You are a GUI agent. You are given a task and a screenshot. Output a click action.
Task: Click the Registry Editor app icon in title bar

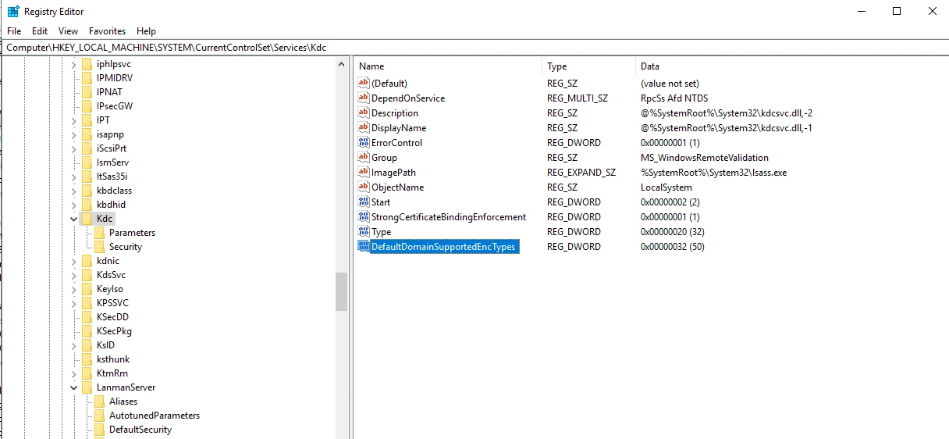tap(13, 11)
